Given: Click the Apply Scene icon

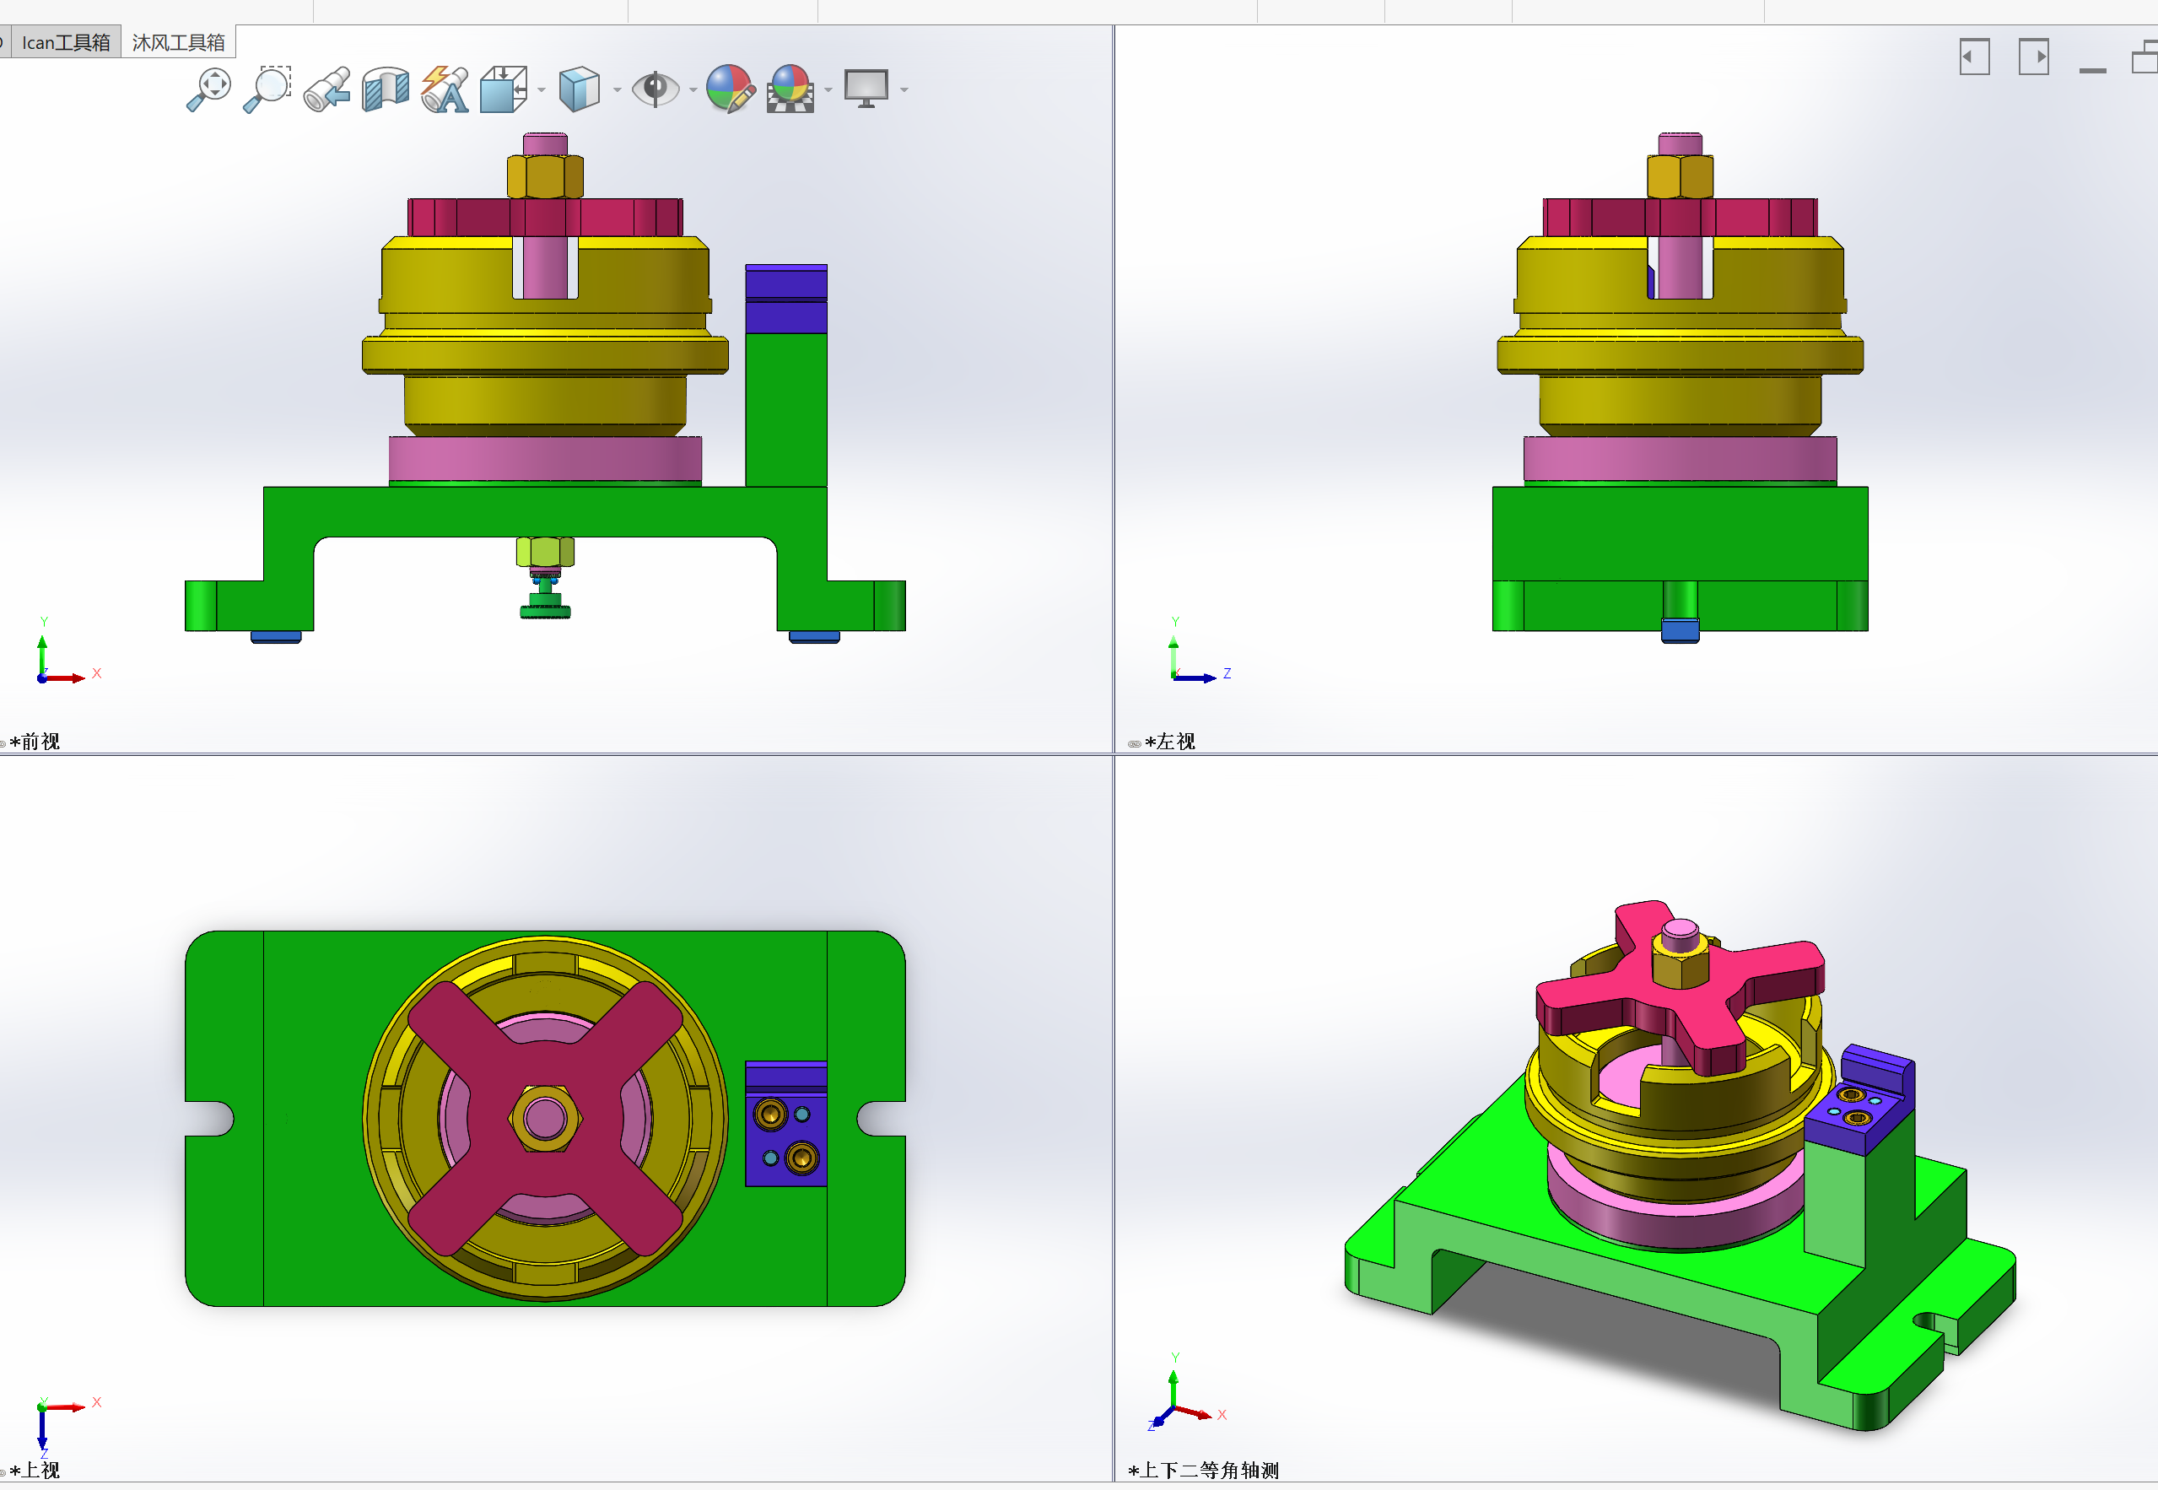Looking at the screenshot, I should [790, 89].
